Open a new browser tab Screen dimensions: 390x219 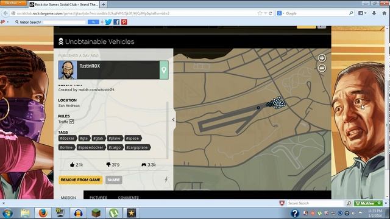point(103,4)
